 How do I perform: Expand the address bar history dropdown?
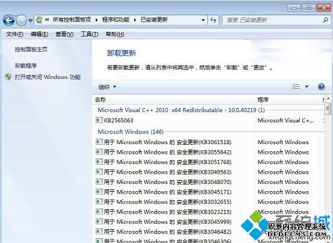click(x=203, y=20)
